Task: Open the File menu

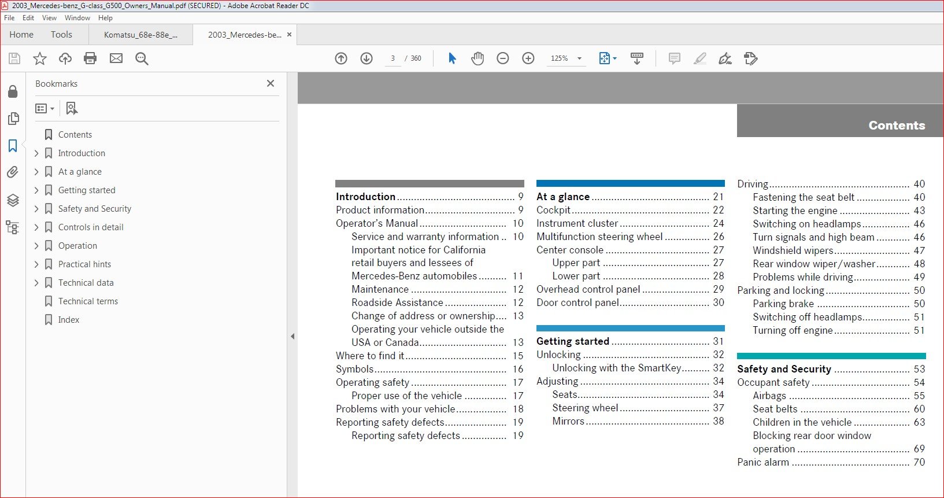Action: (x=9, y=18)
